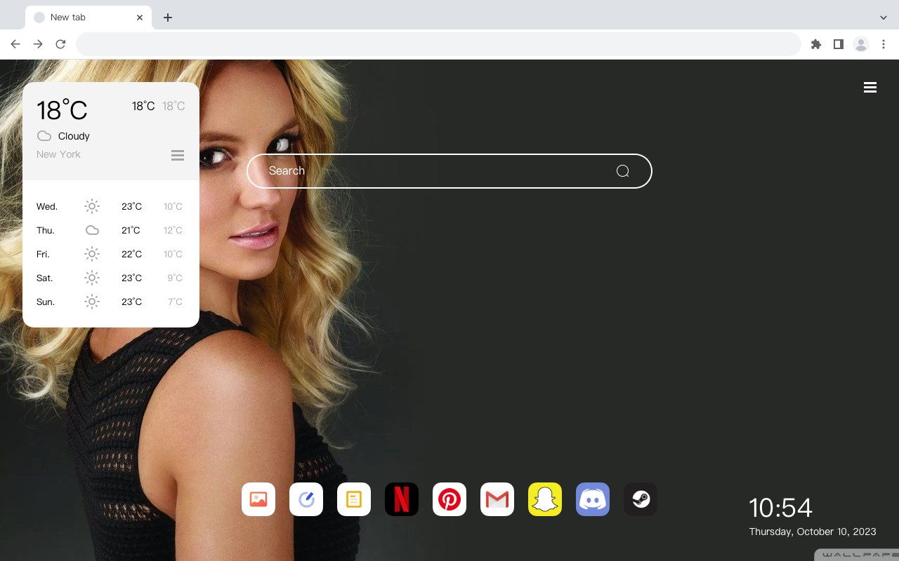Click the sun icon for Sunday forecast
Viewport: 899px width, 561px height.
(x=92, y=302)
